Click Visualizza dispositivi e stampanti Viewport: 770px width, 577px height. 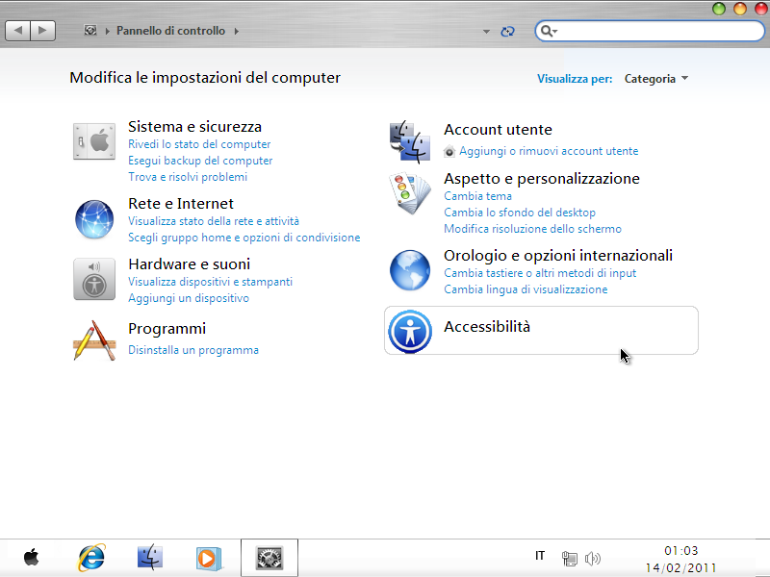[x=210, y=282]
